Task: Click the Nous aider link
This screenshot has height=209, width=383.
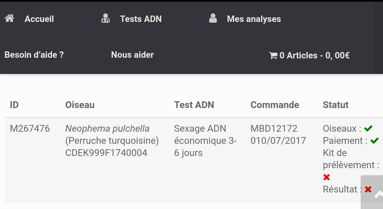Action: 133,55
